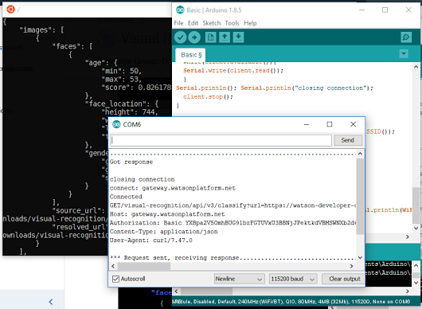Click the Arduino editor scroll-down arrow
The width and height of the screenshot is (422, 309).
point(416,229)
